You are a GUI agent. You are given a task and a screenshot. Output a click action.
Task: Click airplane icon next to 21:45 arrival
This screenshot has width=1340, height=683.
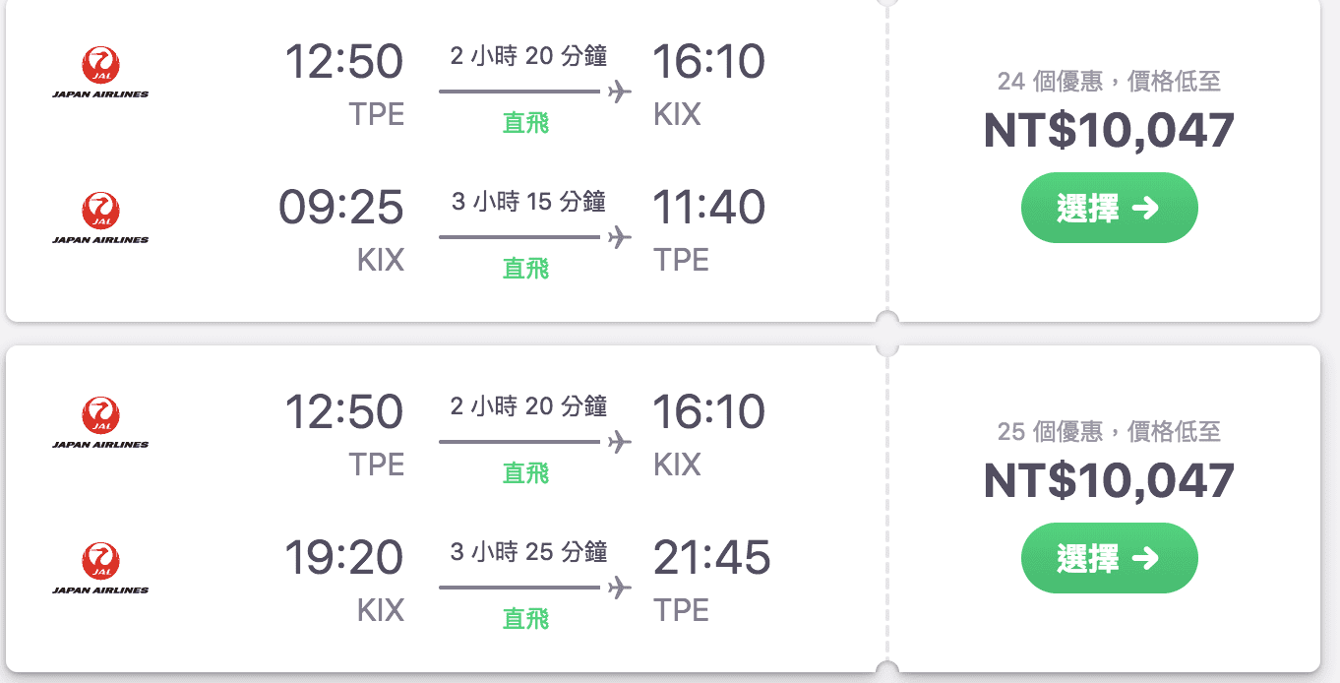coord(619,588)
